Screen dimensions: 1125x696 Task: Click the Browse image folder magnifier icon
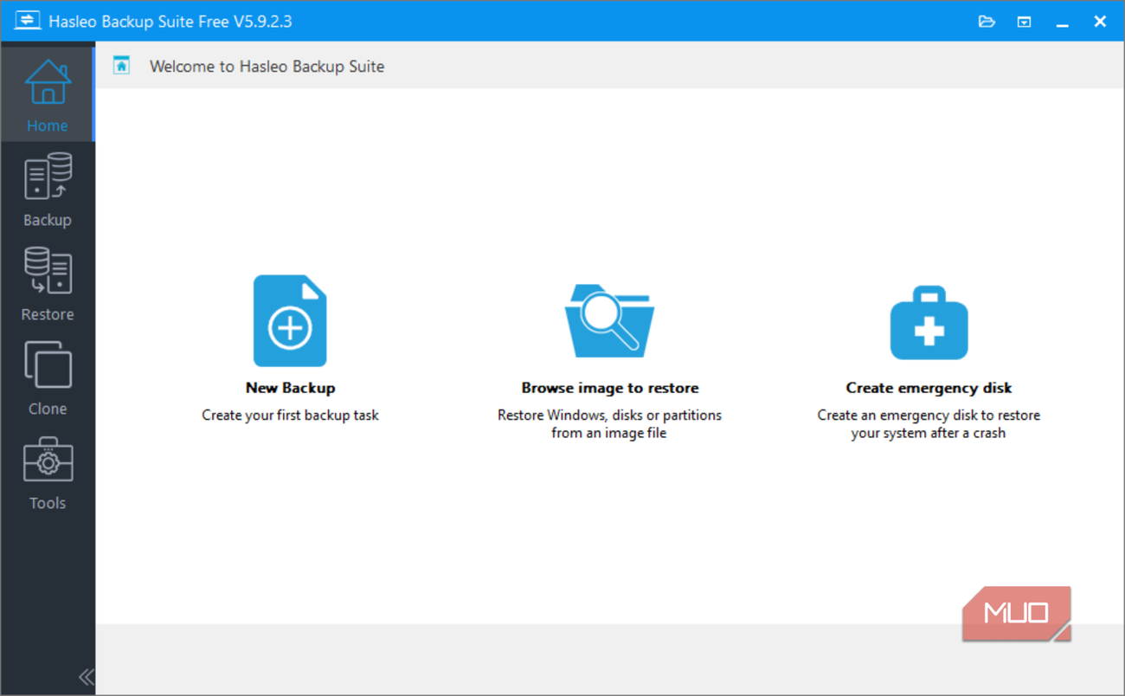tap(609, 320)
